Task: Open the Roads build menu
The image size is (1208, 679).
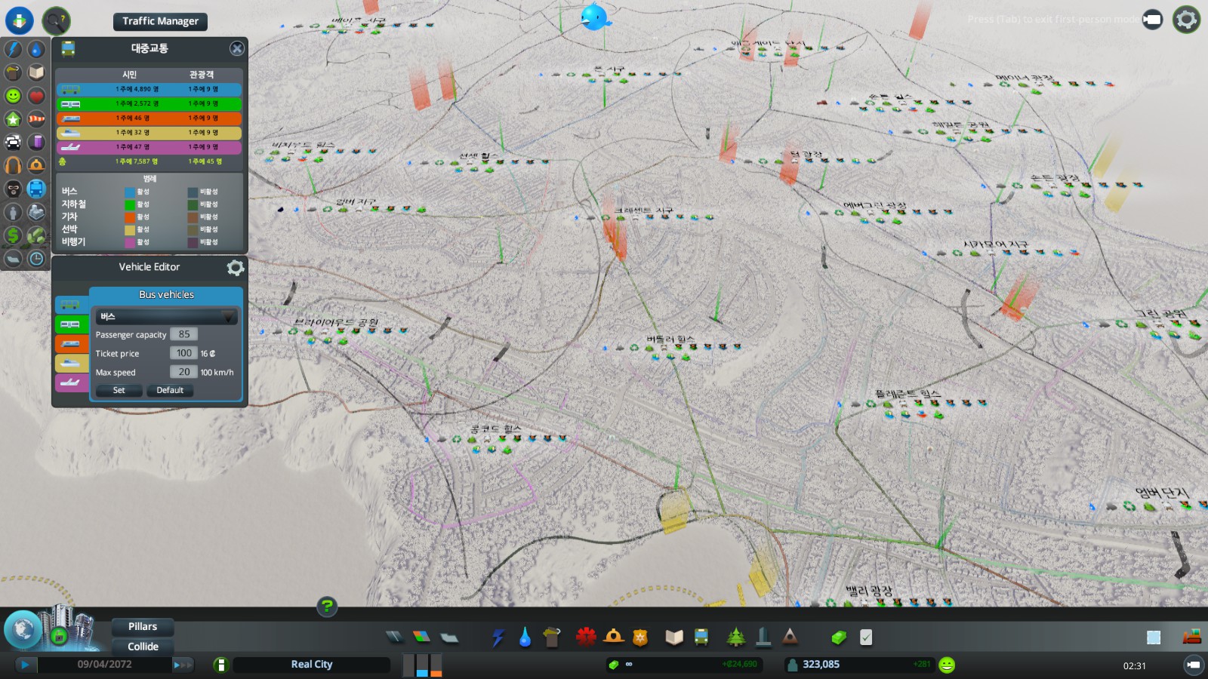Action: click(395, 638)
